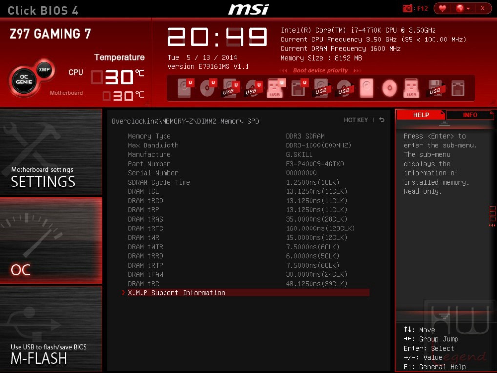Select the USB floppy boot device icon
This screenshot has width=497, height=373.
[436, 88]
